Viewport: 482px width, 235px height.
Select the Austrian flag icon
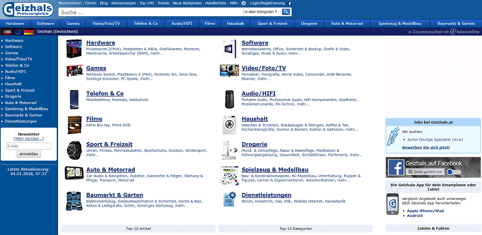(x=6, y=31)
